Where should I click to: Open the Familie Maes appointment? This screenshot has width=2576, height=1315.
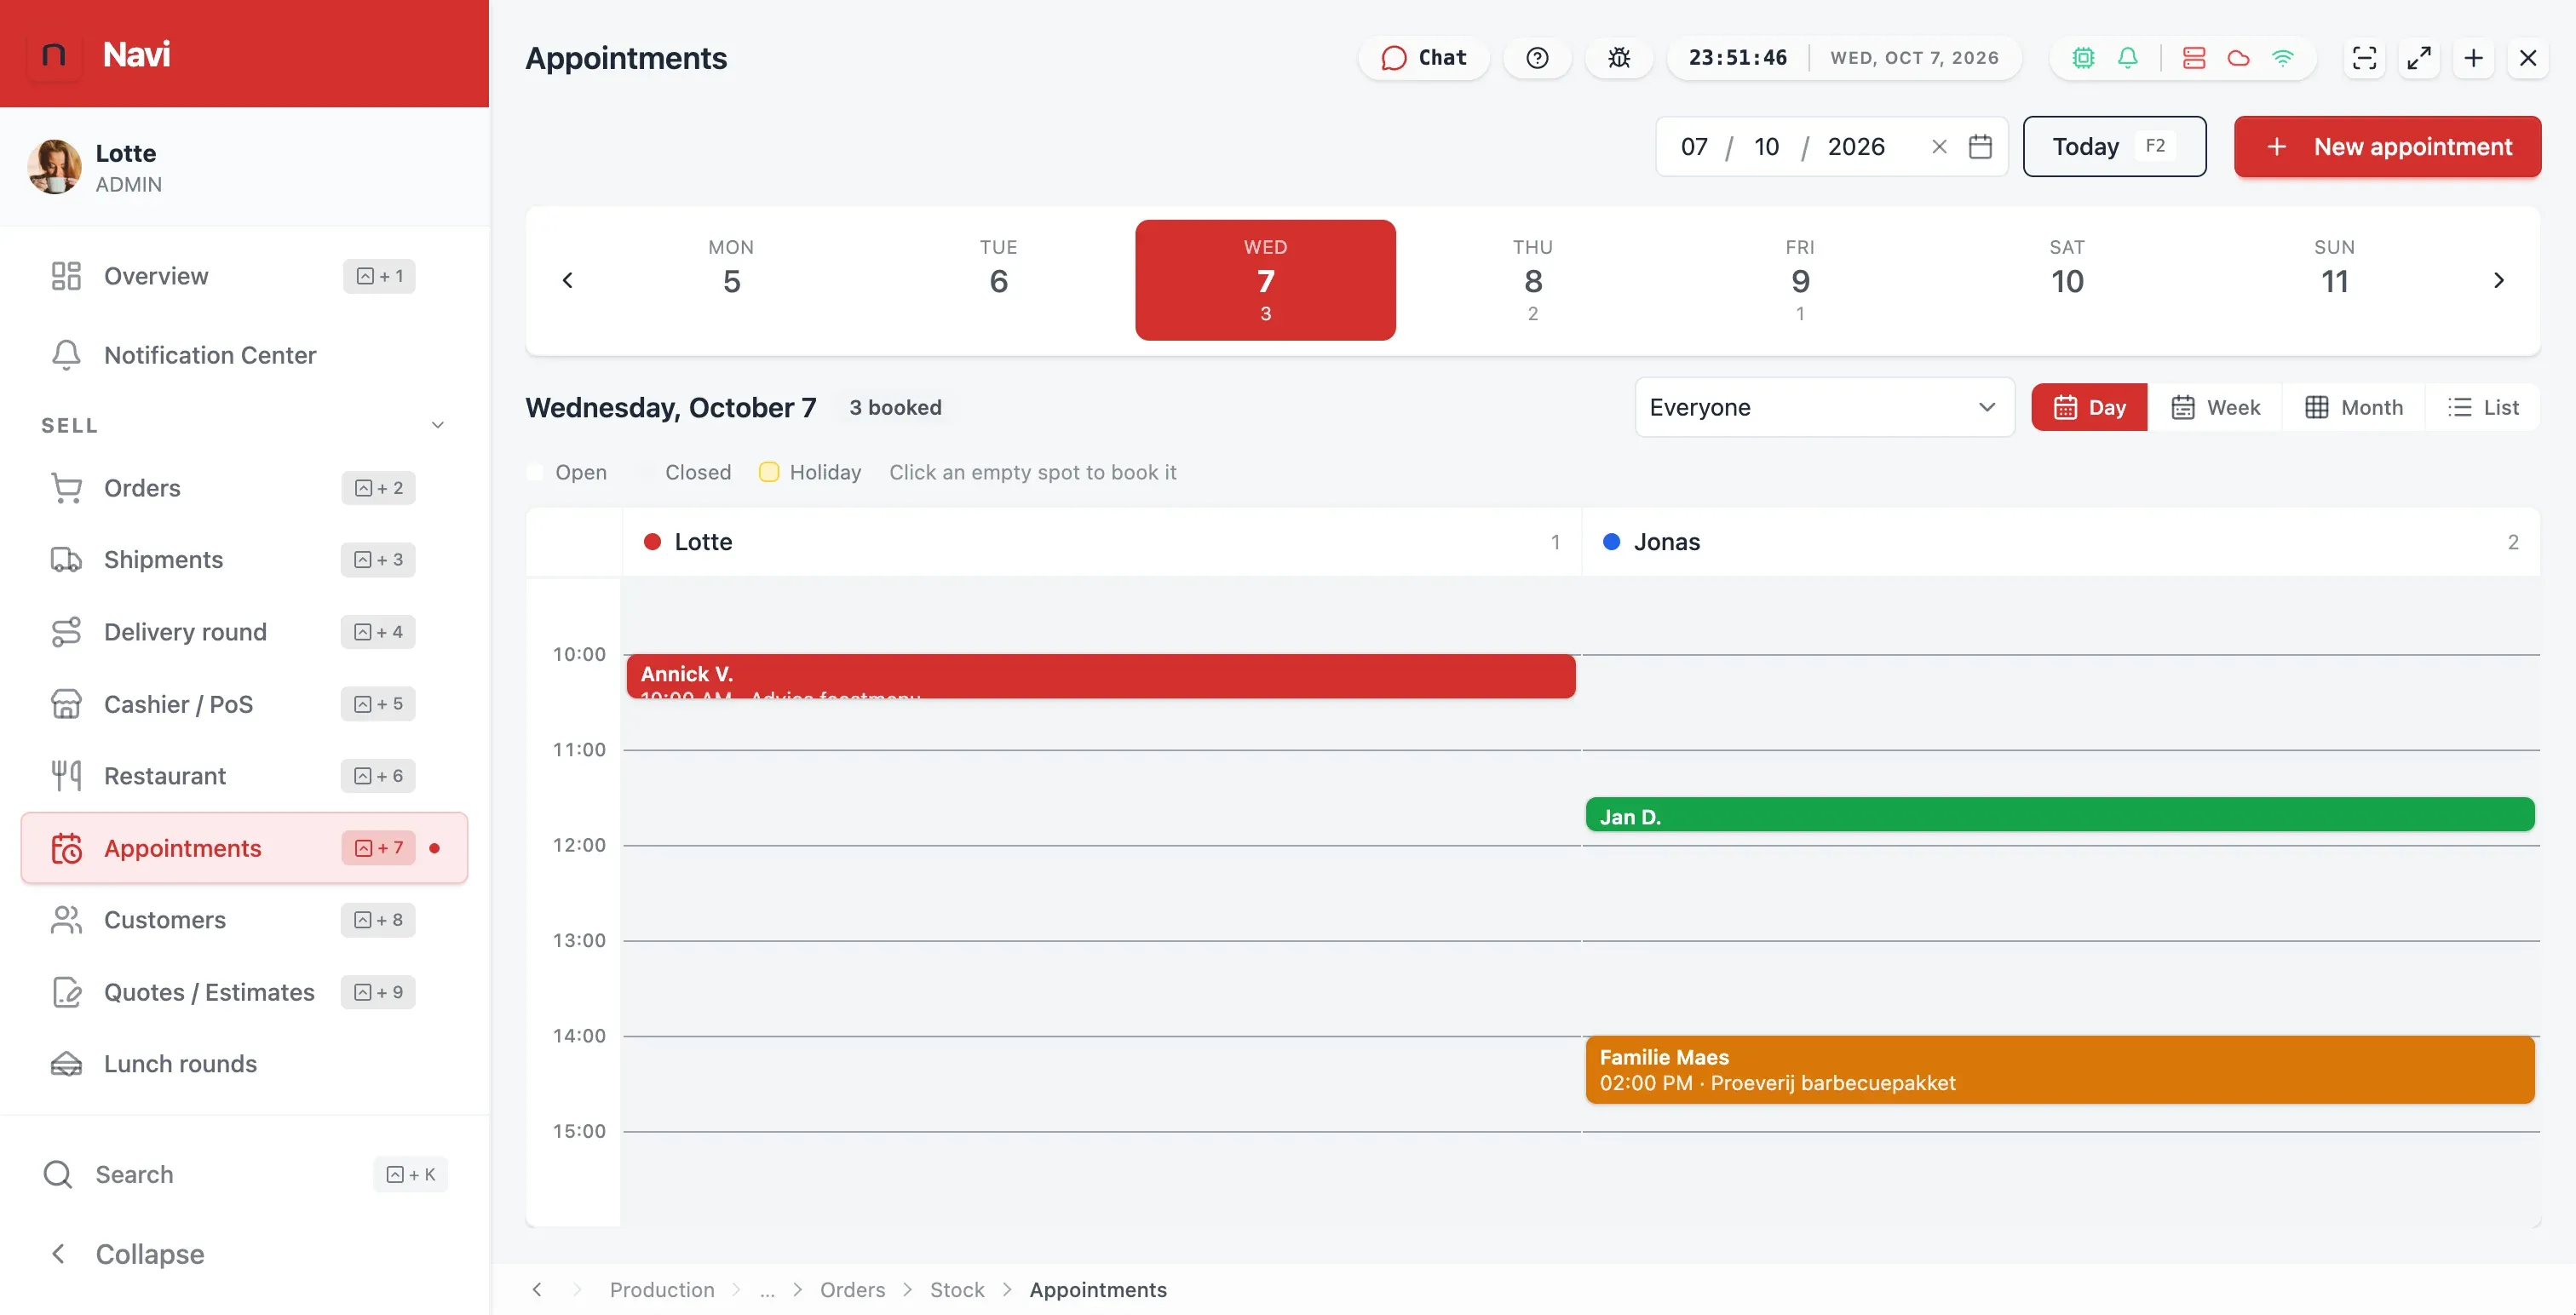[2060, 1070]
